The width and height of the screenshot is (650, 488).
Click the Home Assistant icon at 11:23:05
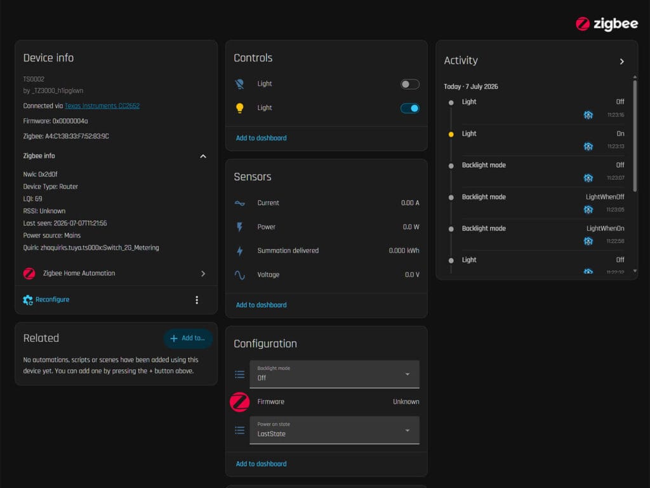coord(588,210)
